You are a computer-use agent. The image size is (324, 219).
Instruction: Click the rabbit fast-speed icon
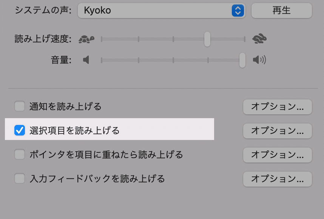(x=259, y=38)
